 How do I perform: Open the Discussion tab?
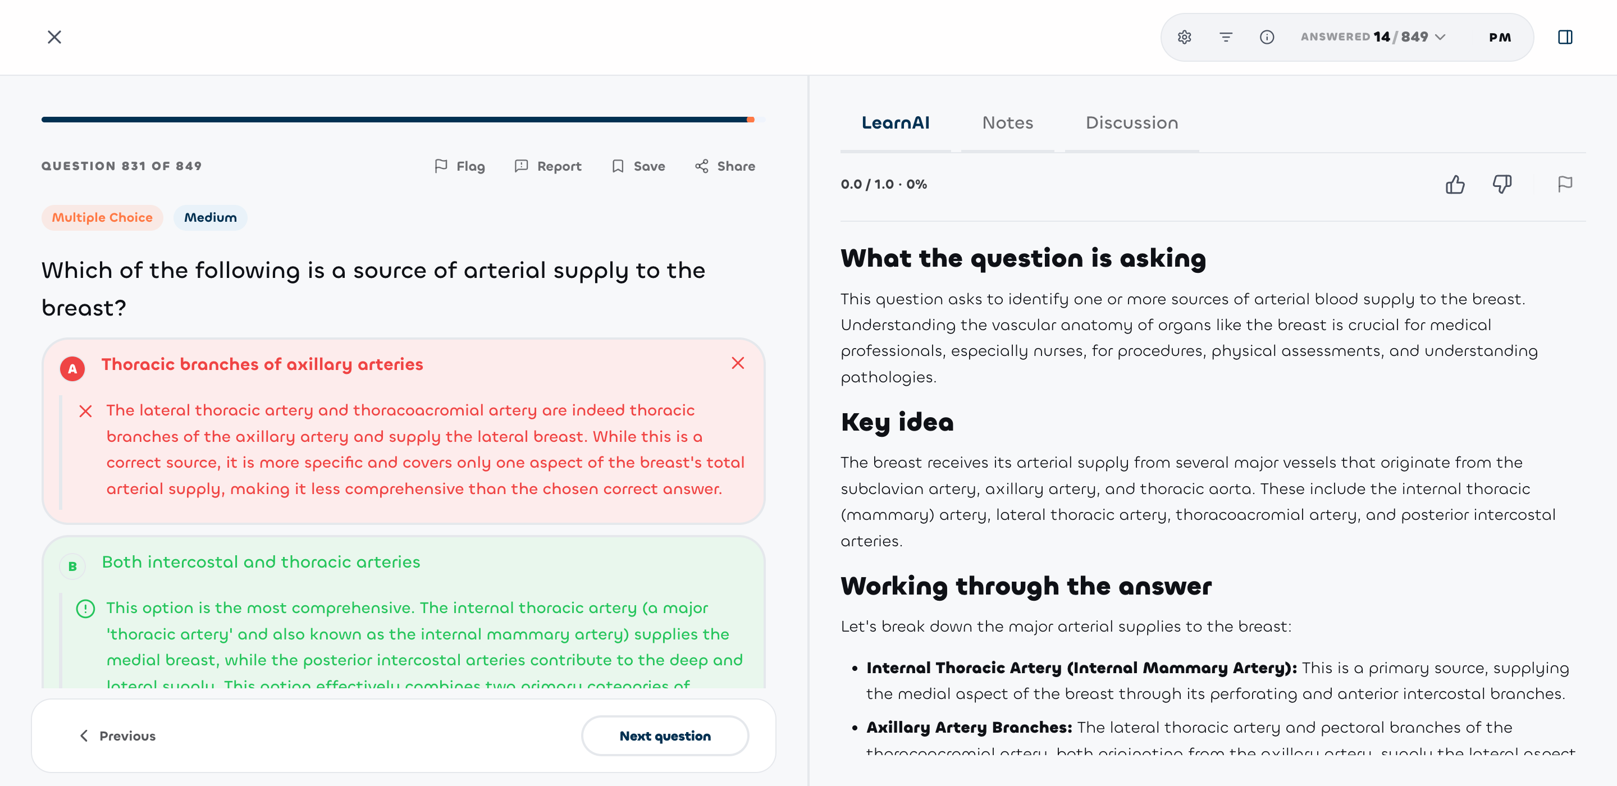click(1132, 123)
